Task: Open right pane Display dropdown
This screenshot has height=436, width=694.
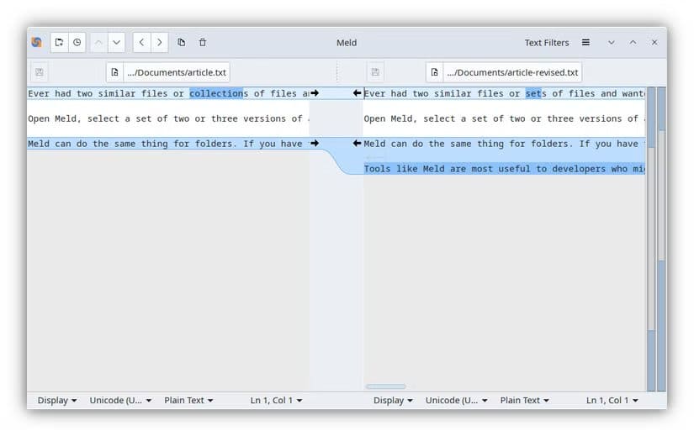Action: (393, 400)
